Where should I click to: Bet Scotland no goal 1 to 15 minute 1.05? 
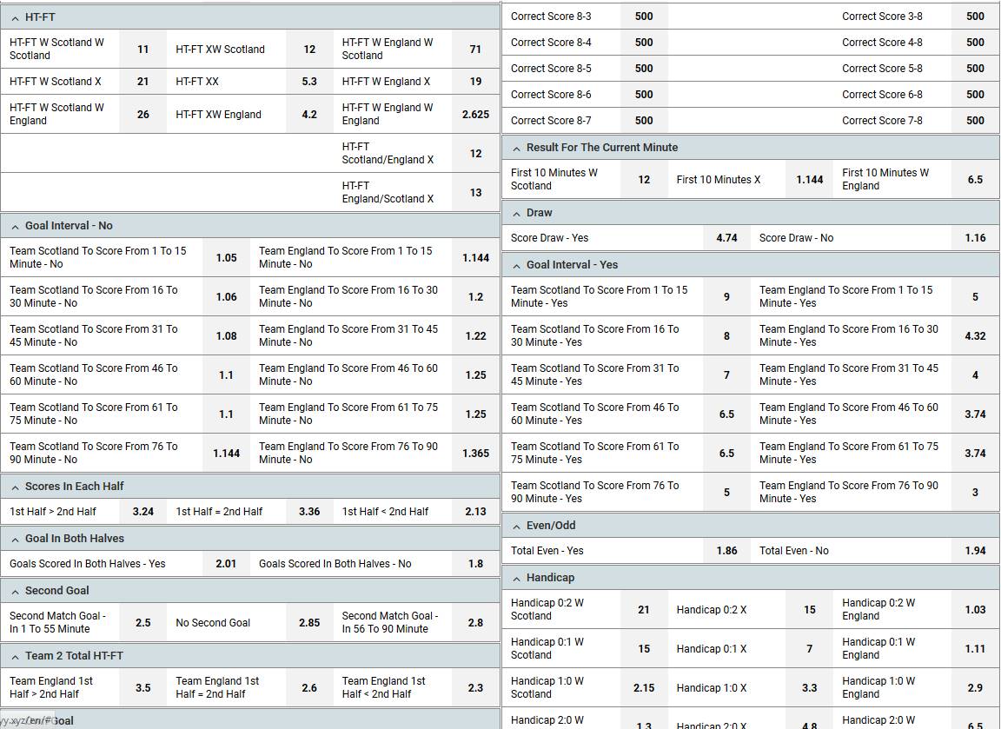pyautogui.click(x=226, y=258)
